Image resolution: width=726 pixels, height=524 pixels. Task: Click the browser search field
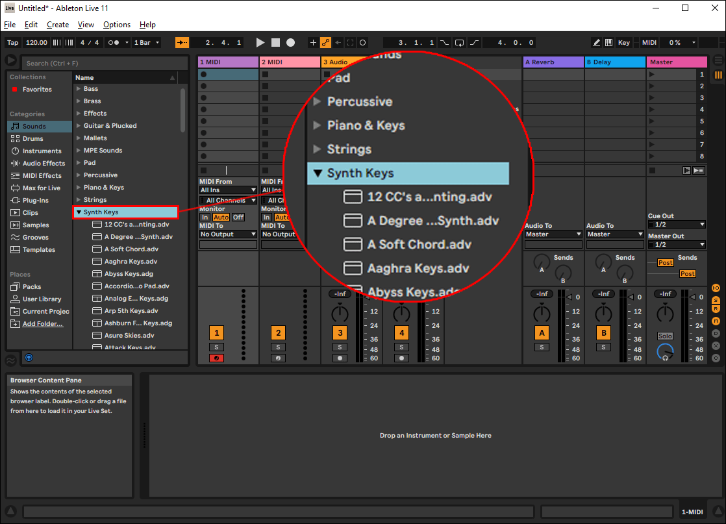pos(104,63)
